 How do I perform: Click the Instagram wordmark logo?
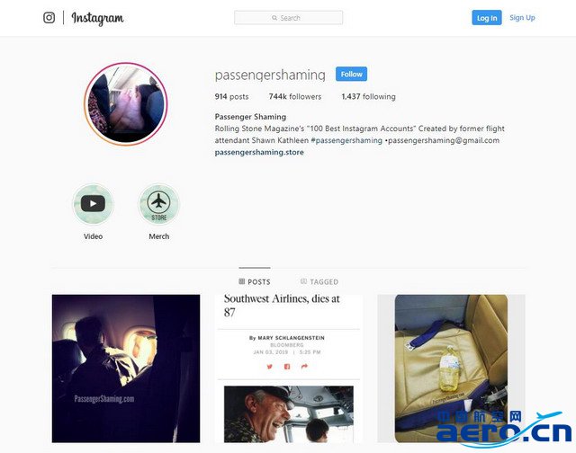pyautogui.click(x=97, y=18)
